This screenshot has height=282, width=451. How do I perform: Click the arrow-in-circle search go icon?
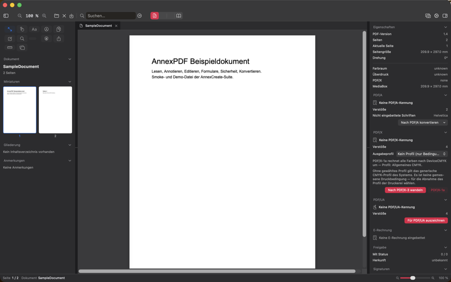click(140, 16)
